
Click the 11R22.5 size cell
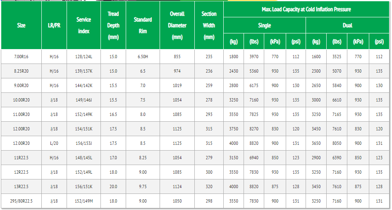tap(21, 158)
